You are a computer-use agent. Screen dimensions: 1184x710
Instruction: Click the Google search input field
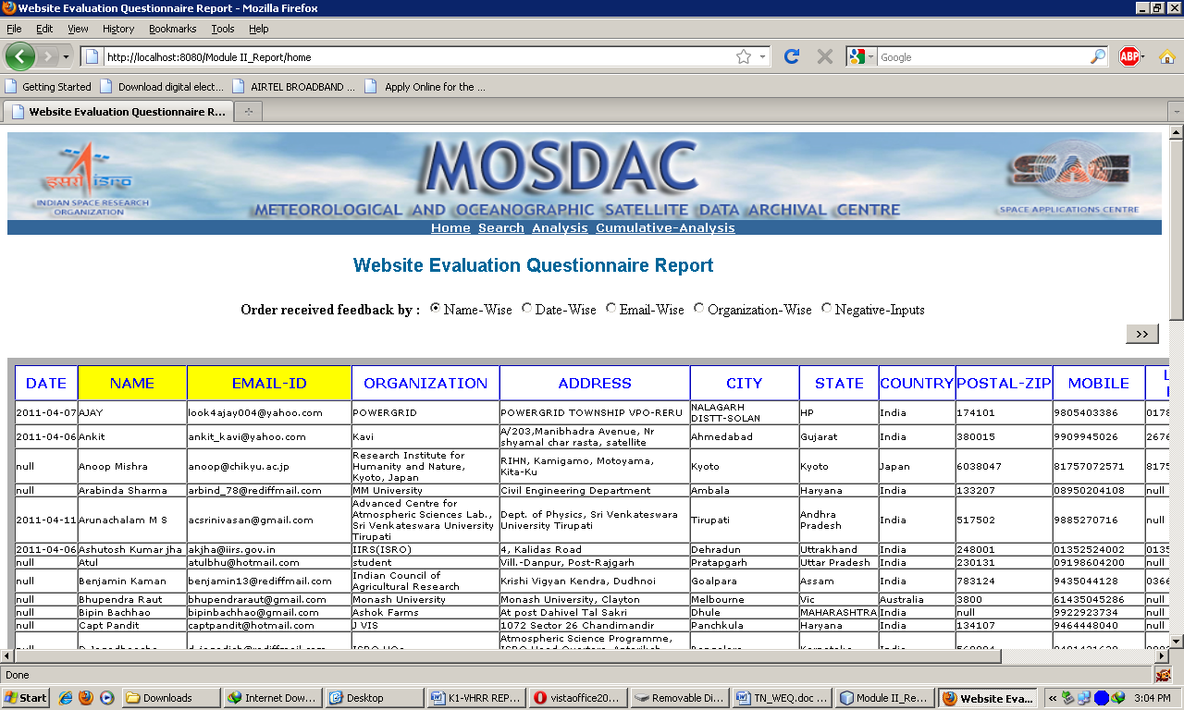[982, 56]
